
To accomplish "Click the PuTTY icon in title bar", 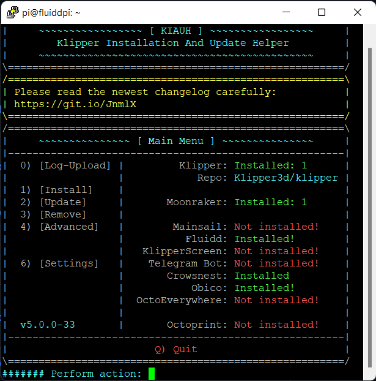I will point(13,12).
